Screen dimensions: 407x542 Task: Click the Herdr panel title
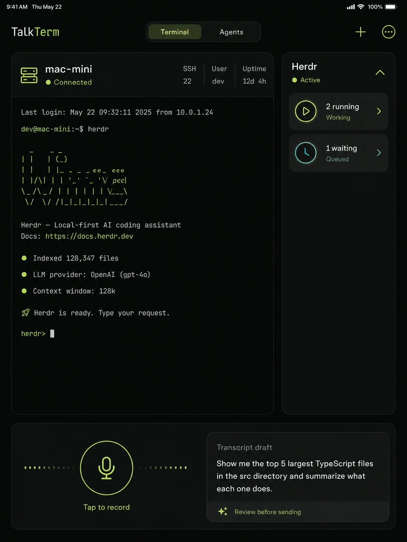(x=304, y=67)
